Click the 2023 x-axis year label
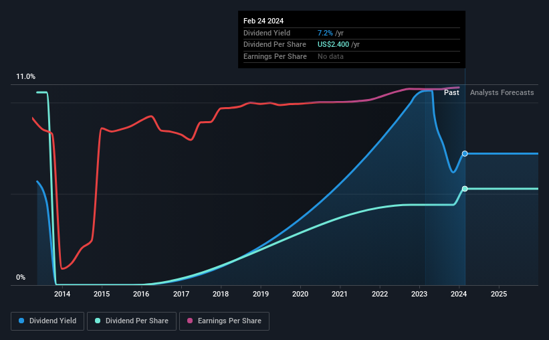 [x=419, y=294]
